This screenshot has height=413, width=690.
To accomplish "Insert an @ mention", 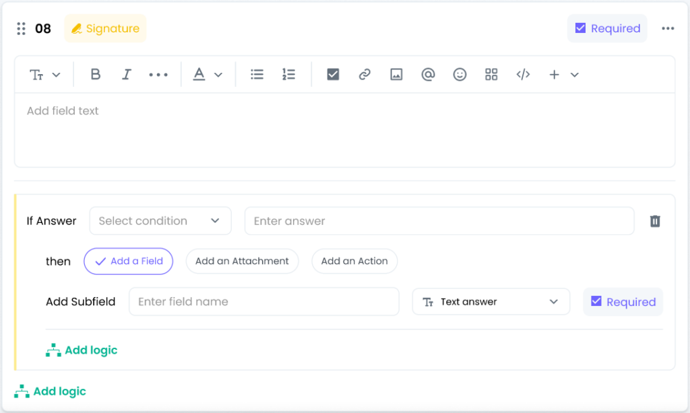I will coord(428,75).
